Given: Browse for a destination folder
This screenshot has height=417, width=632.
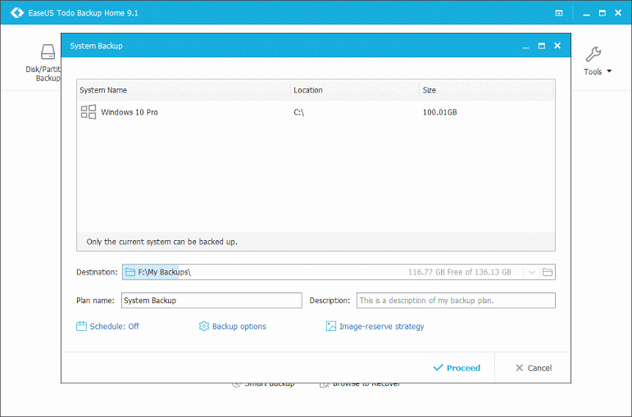Looking at the screenshot, I should click(x=548, y=272).
